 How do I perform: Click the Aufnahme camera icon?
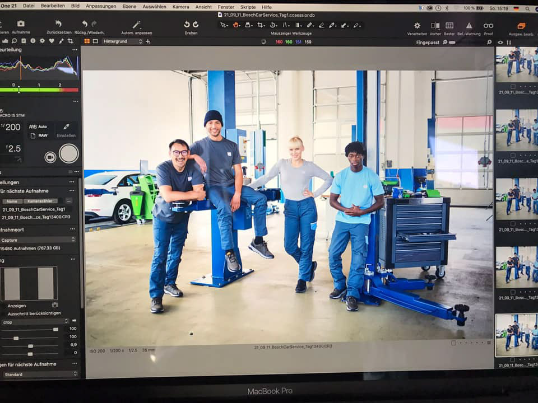[x=21, y=24]
